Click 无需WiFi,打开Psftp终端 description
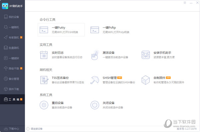 coord(116,32)
